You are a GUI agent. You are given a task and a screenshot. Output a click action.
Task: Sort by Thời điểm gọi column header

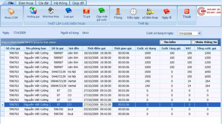click(98, 48)
